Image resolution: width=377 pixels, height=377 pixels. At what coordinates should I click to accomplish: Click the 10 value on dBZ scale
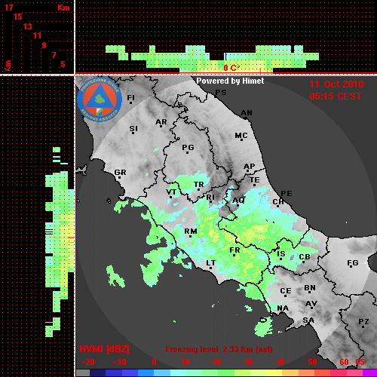click(x=185, y=362)
